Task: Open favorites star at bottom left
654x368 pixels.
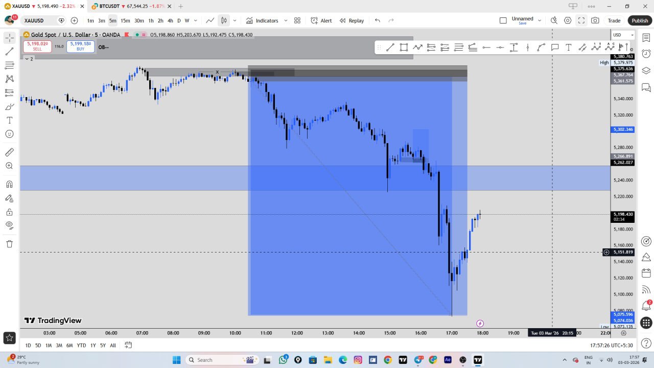Action: [9, 337]
